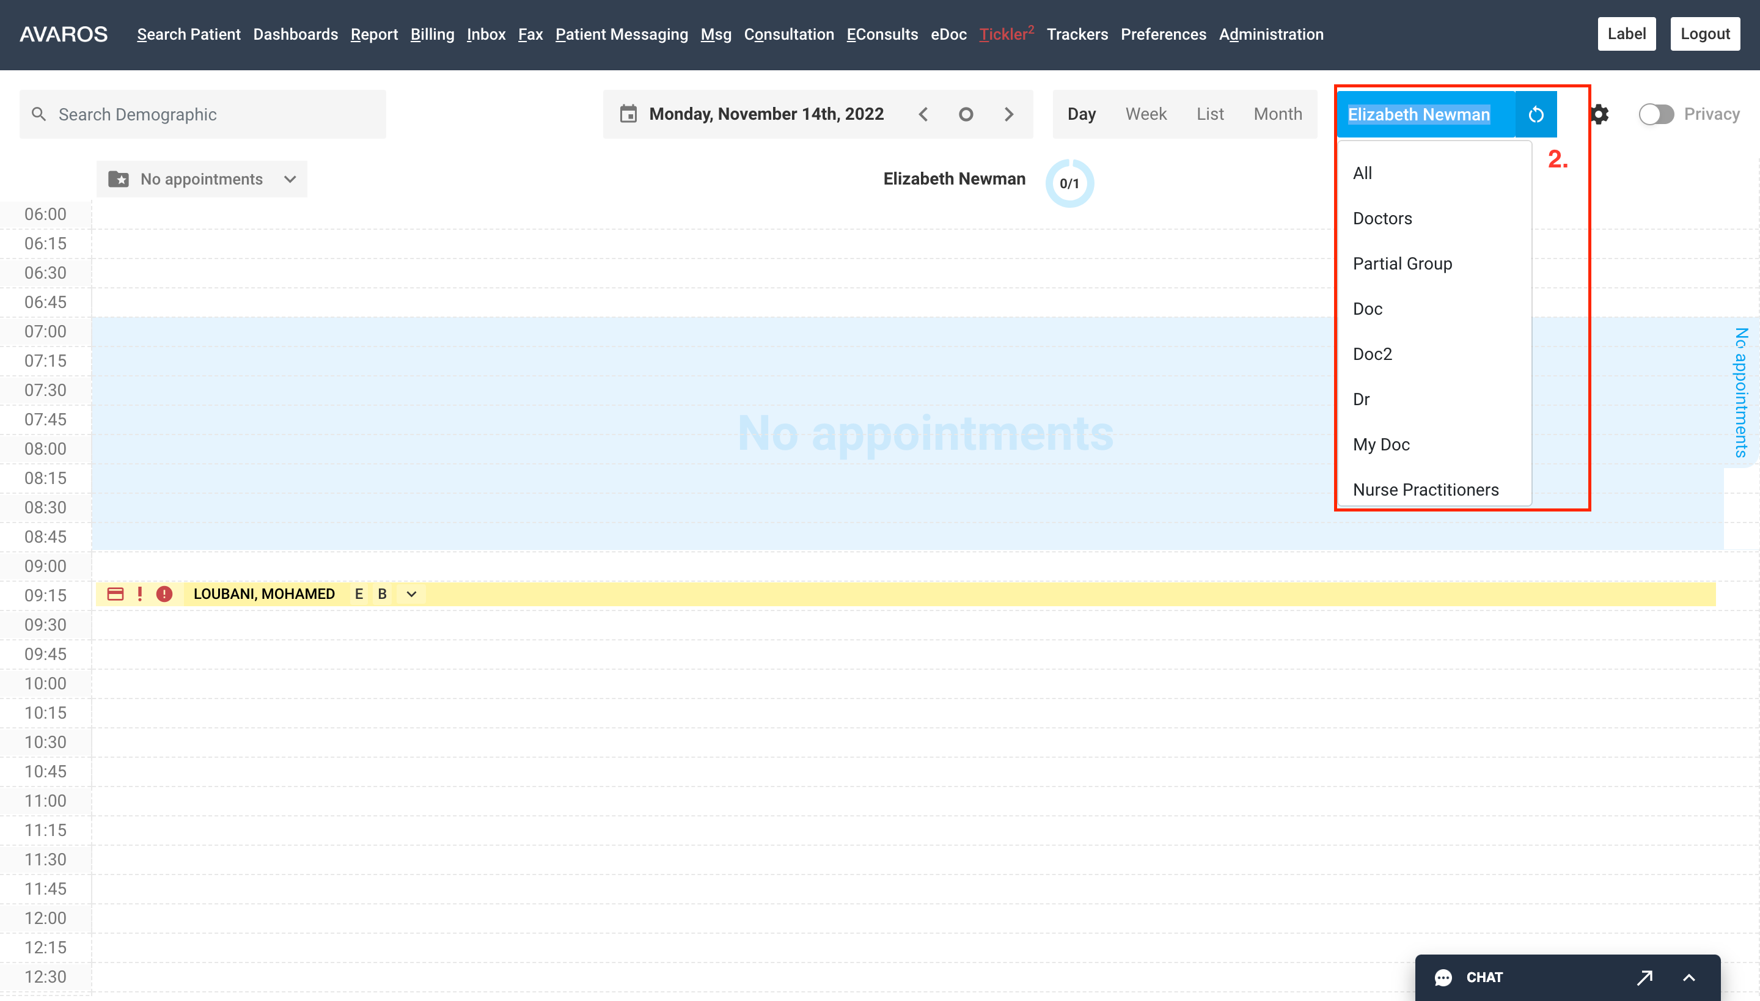Viewport: 1760px width, 1001px height.
Task: Click the red warning circle icon beside Loubani
Action: pos(164,594)
